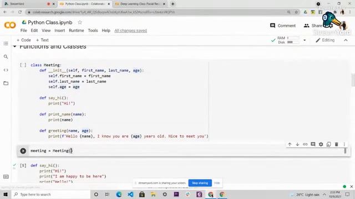Open the Runtime menu
355x199 pixels.
[x=77, y=30]
